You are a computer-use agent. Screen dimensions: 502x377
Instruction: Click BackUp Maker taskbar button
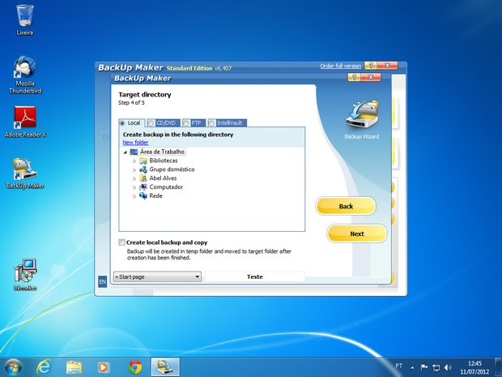(x=165, y=367)
